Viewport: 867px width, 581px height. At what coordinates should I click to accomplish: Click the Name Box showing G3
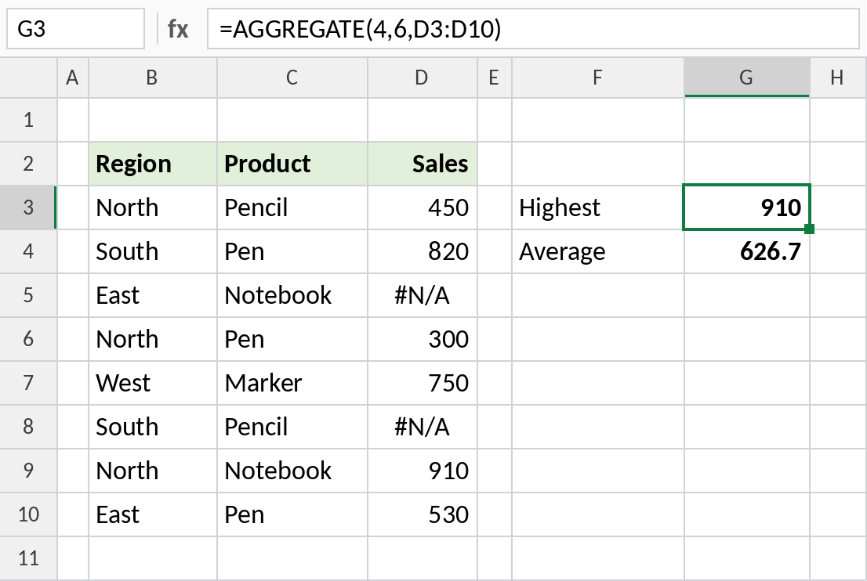75,29
